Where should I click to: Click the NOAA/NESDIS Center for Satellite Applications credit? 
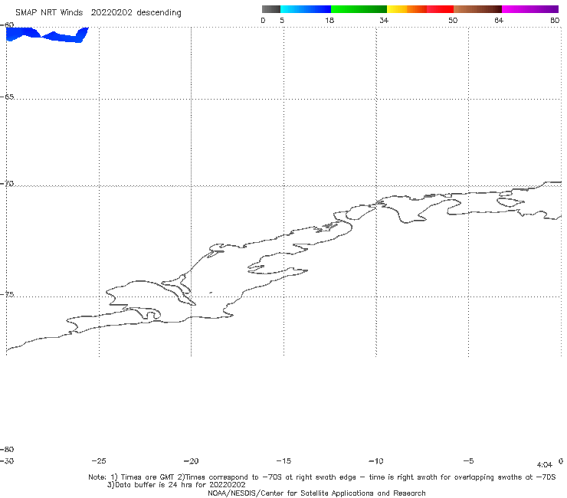point(316,493)
